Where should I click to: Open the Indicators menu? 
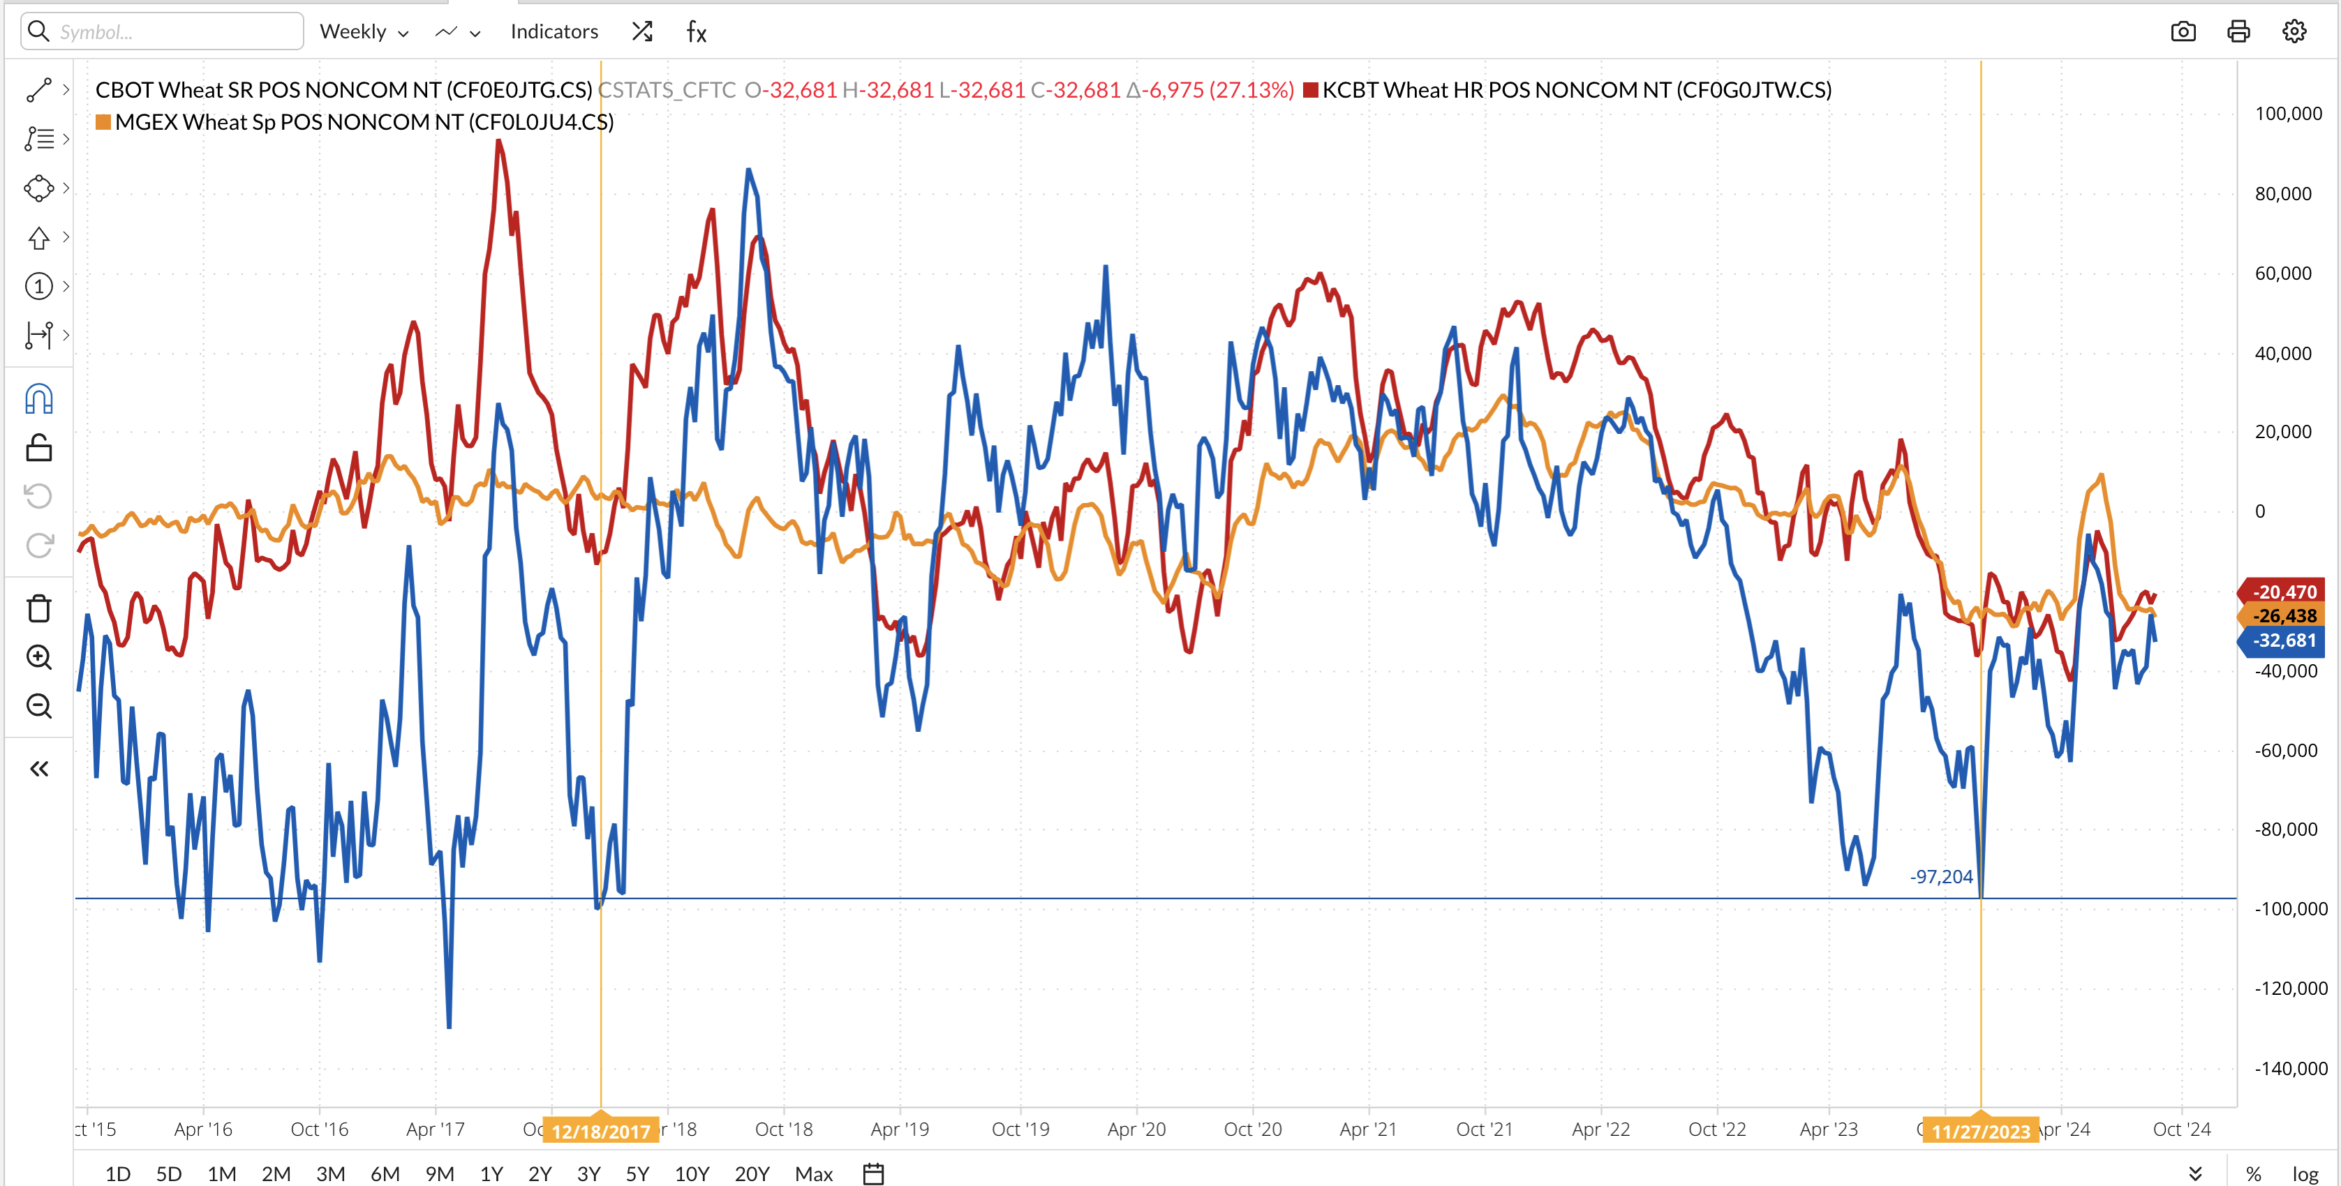pyautogui.click(x=553, y=32)
